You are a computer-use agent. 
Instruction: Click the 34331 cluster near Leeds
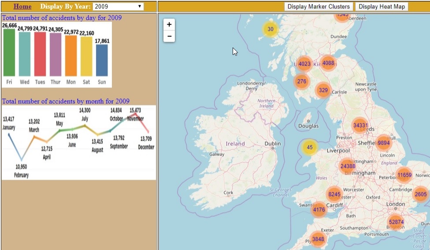[x=360, y=125]
